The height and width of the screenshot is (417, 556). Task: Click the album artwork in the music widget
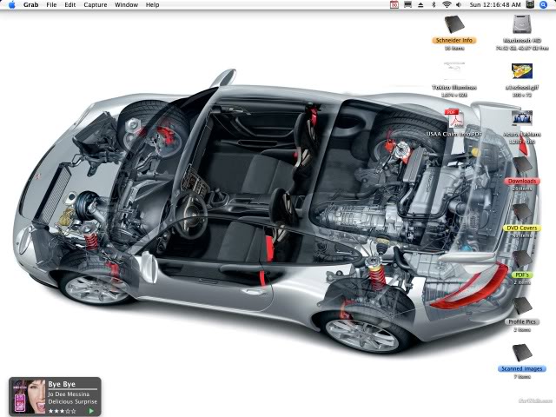coord(29,396)
